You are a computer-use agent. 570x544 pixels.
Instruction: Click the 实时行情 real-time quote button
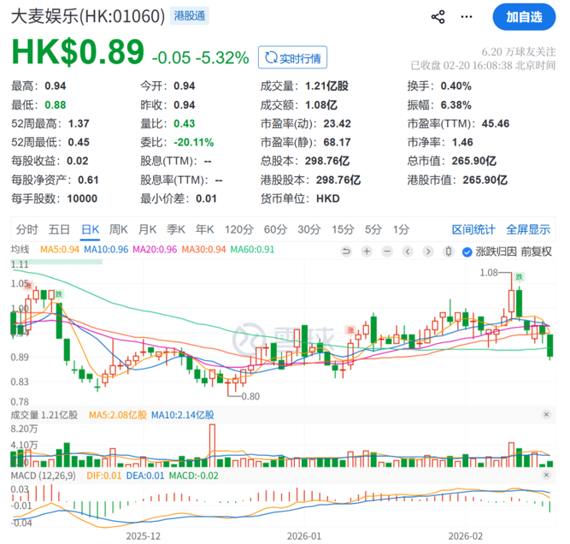coord(293,57)
